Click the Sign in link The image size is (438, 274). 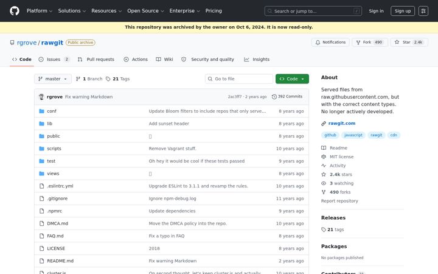coord(376,11)
